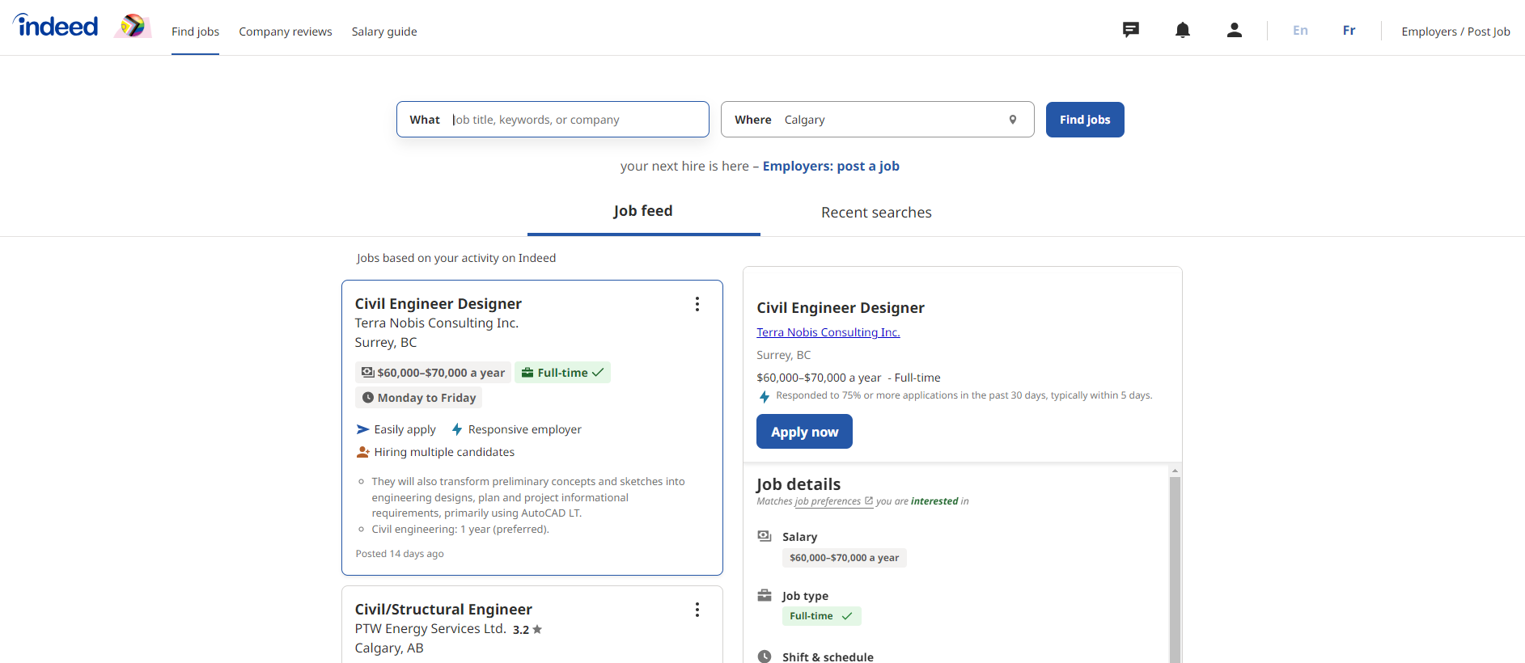Open the Civil Engineer Designer card title
Screen dimensions: 1525x663
click(x=438, y=304)
